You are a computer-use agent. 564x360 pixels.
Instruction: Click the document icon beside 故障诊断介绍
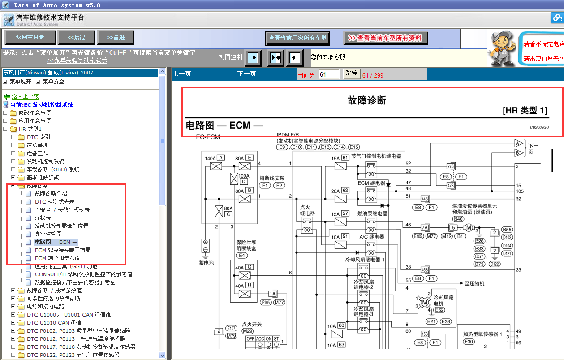[29, 194]
